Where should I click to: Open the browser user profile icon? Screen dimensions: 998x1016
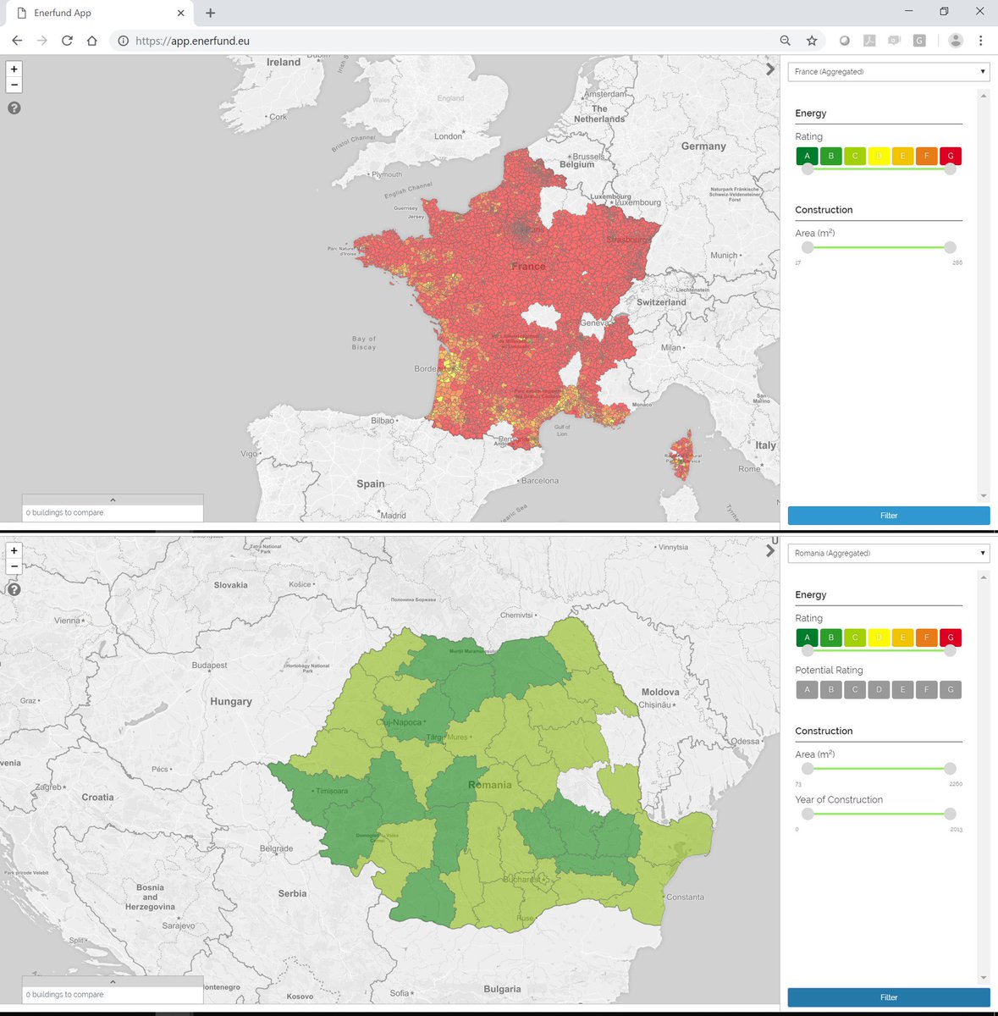(x=956, y=41)
